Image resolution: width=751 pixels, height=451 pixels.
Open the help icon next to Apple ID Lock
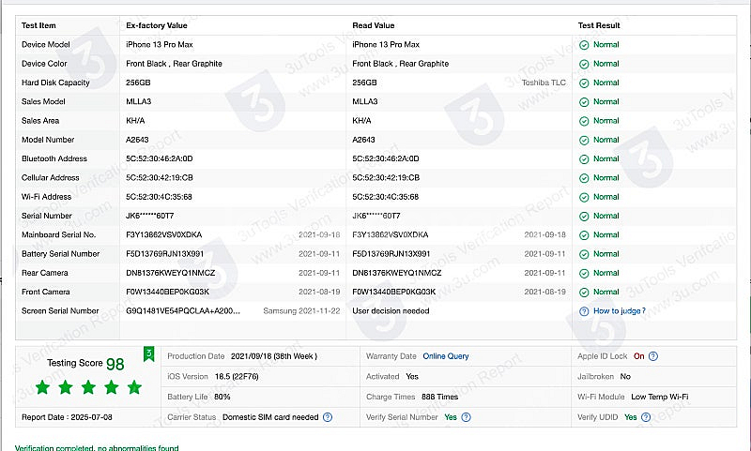653,356
